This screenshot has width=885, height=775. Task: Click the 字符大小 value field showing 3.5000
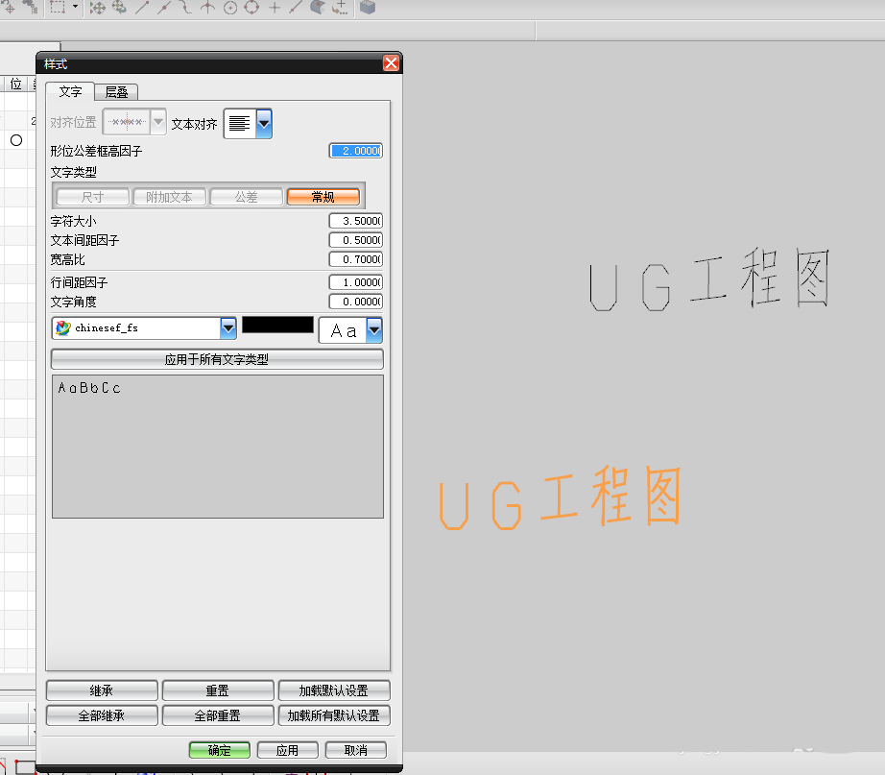coord(355,220)
